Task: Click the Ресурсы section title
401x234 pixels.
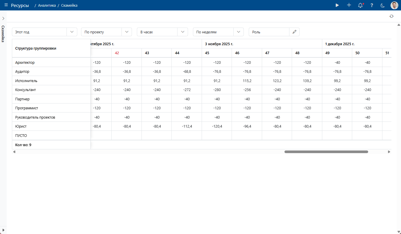Action: (x=20, y=5)
